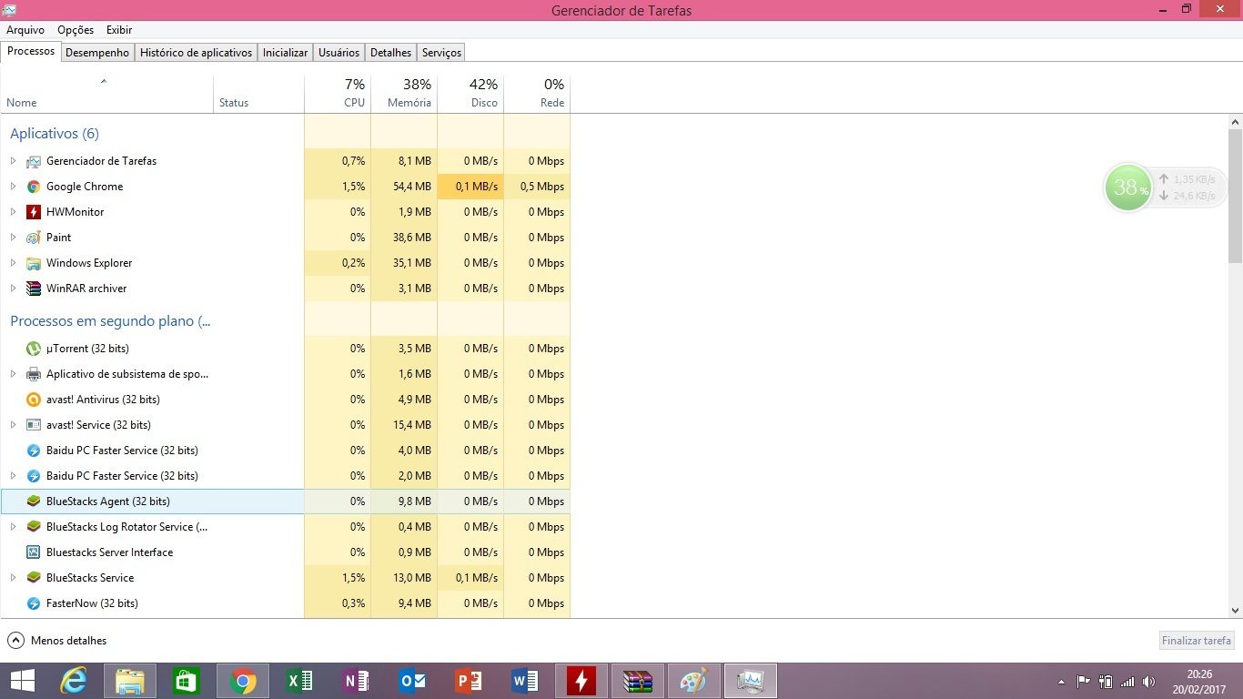The image size is (1243, 699).
Task: Switch to the Desempenho tab
Action: point(97,53)
